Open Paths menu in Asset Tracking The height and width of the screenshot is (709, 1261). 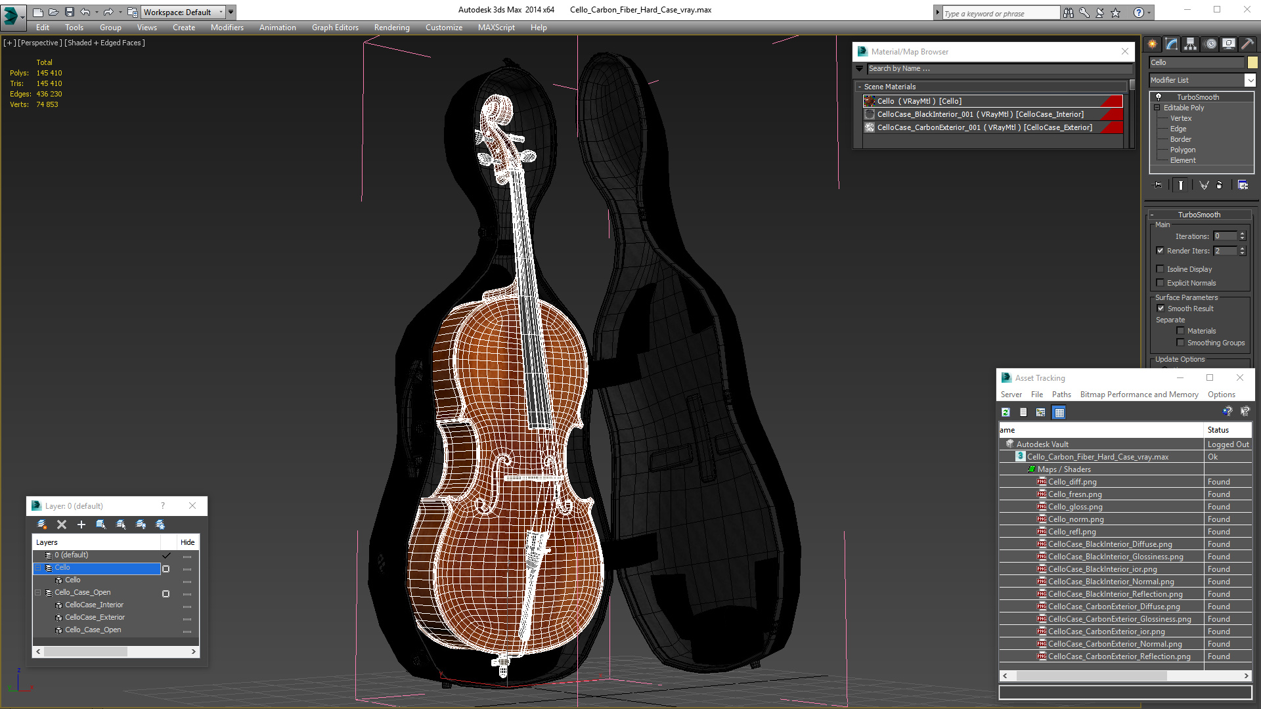coord(1061,395)
